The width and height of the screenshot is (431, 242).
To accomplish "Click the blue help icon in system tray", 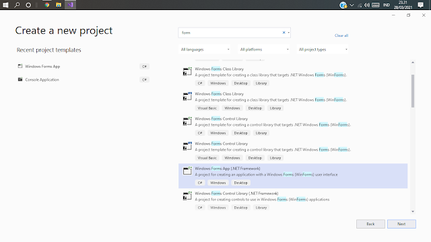I will [x=343, y=5].
